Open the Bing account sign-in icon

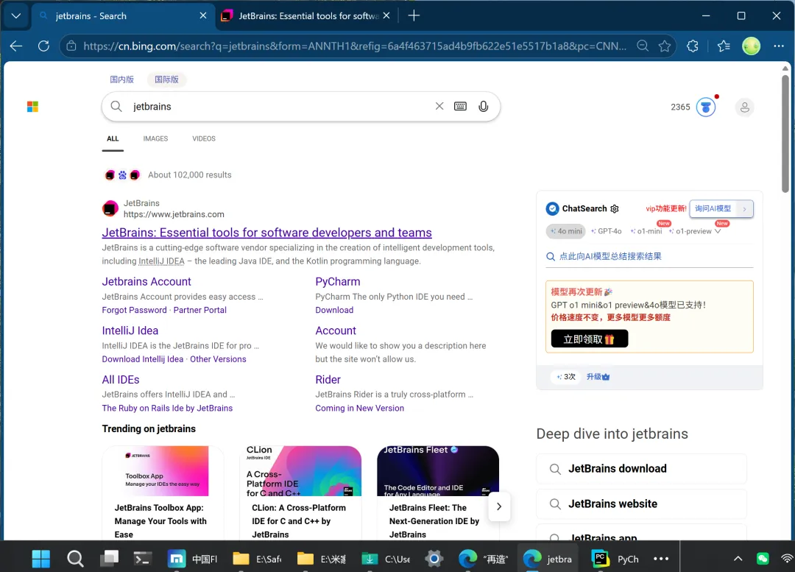(x=744, y=107)
